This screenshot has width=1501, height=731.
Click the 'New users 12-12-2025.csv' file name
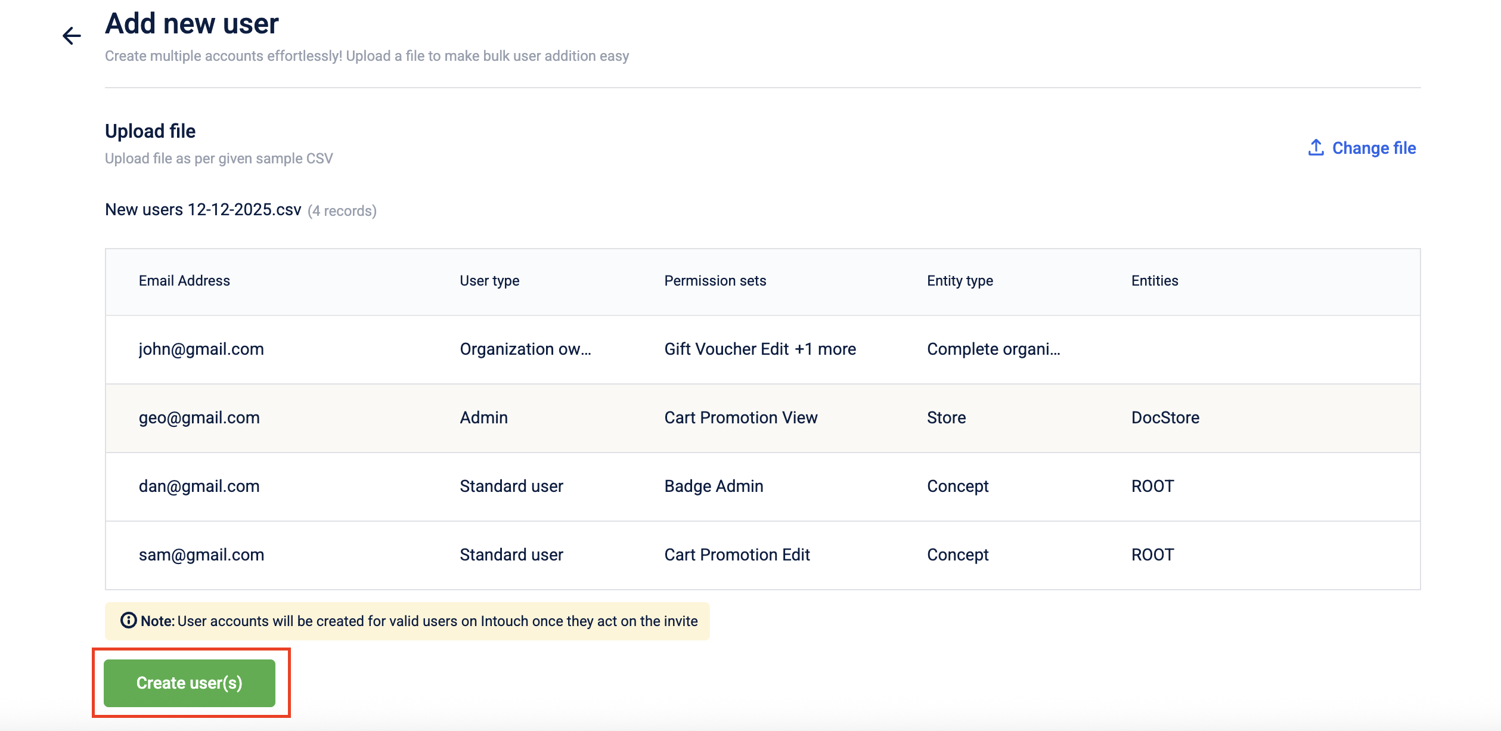(x=203, y=210)
